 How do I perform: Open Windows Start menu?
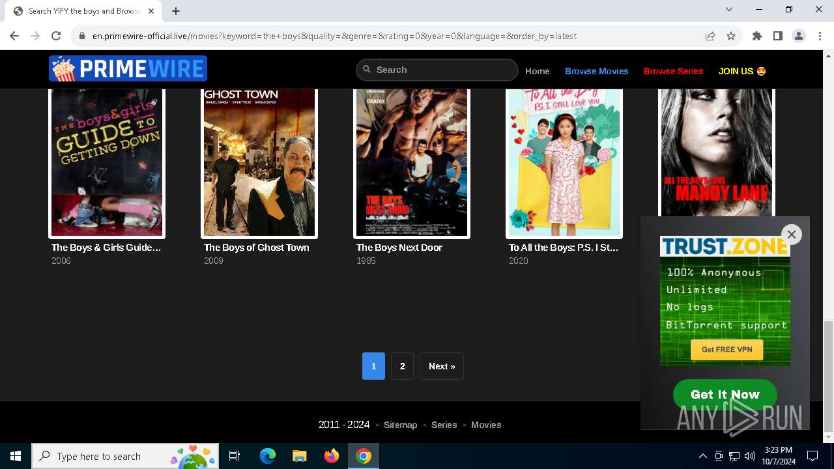pyautogui.click(x=16, y=456)
